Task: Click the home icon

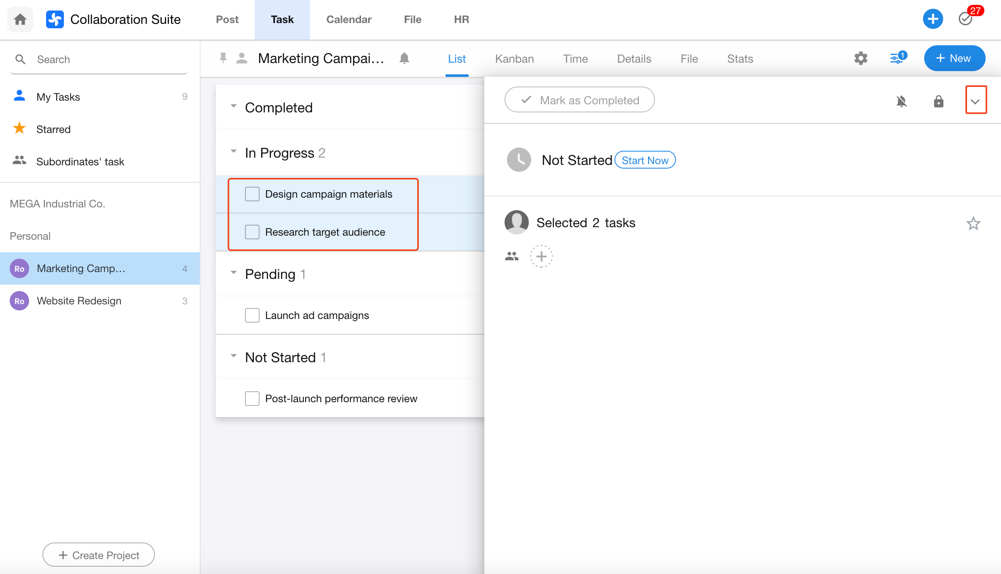Action: [20, 19]
